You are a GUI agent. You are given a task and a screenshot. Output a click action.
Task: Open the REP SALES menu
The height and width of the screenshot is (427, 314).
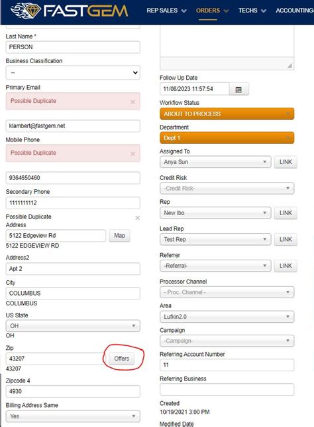166,11
